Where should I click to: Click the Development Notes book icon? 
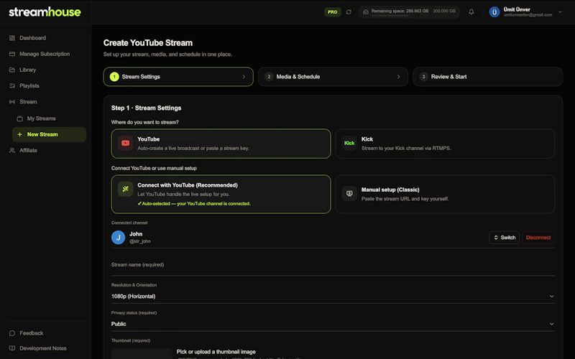coord(12,348)
